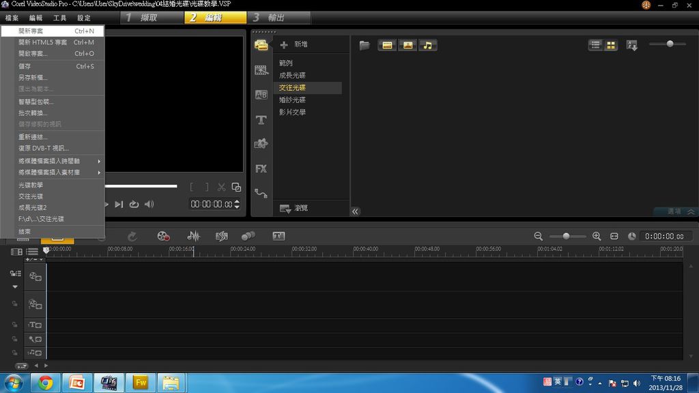Open Google Chrome from the taskbar
The width and height of the screenshot is (699, 393).
46,383
